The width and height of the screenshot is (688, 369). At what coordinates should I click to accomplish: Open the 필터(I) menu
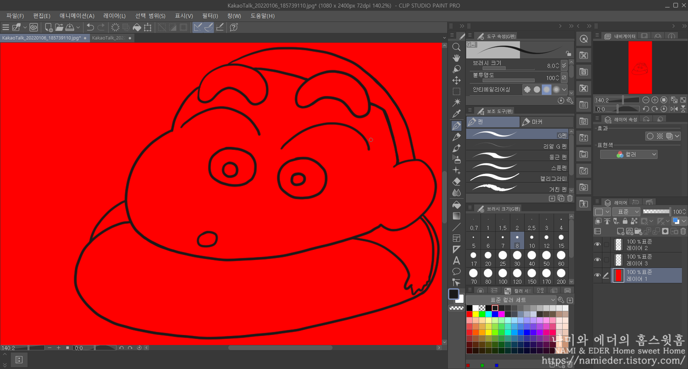pyautogui.click(x=210, y=16)
